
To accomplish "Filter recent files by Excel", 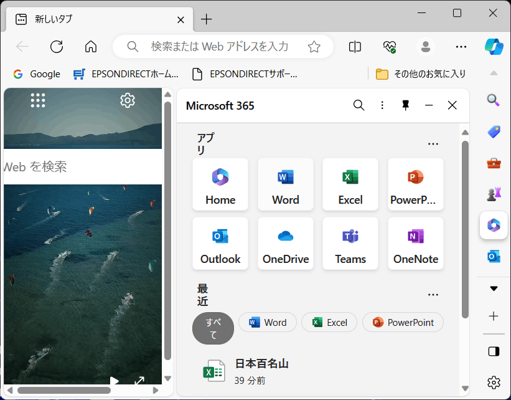I will pyautogui.click(x=329, y=322).
